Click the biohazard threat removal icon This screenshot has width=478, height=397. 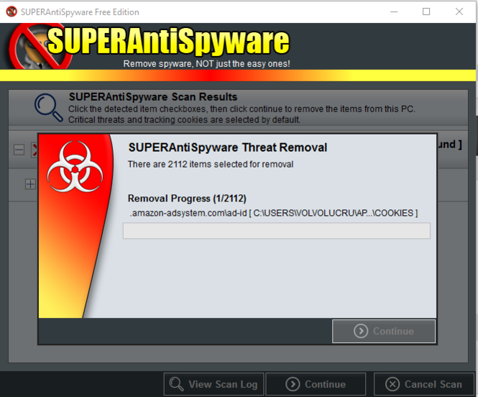pyautogui.click(x=75, y=167)
